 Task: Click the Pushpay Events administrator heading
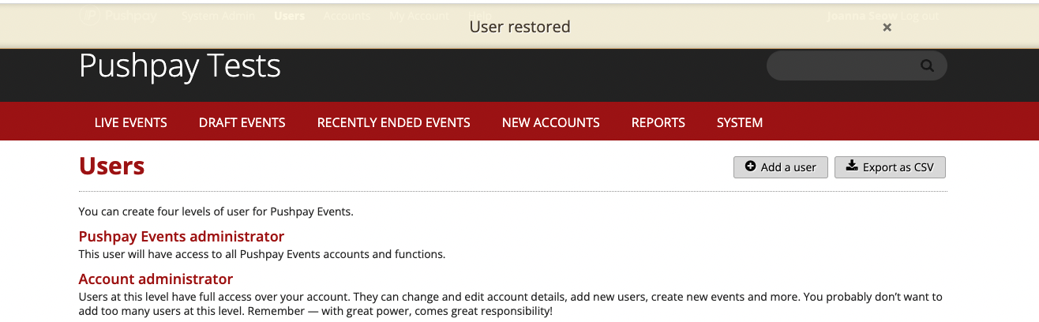pyautogui.click(x=181, y=237)
